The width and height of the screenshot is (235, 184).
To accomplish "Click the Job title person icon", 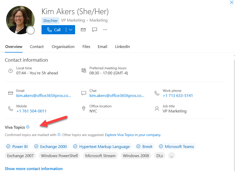I will (157, 109).
